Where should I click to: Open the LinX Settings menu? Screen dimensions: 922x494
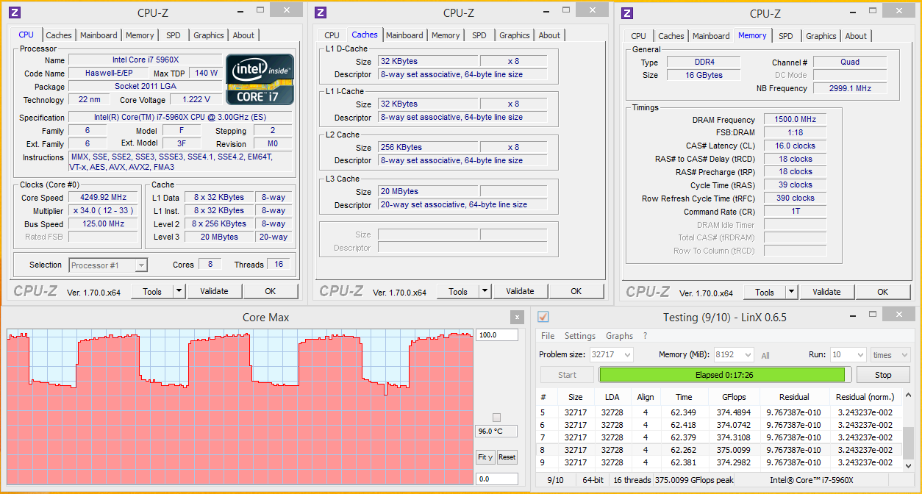(580, 336)
